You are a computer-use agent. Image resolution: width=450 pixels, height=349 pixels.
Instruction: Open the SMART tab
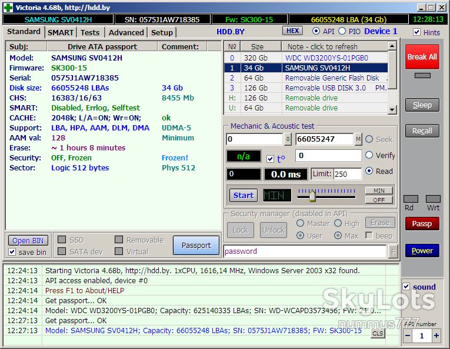click(61, 32)
